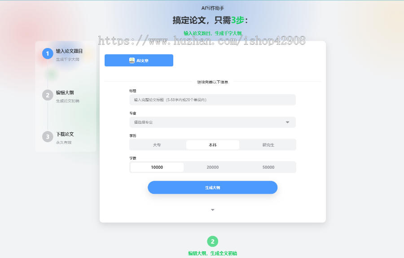This screenshot has height=258, width=404.
Task: Set word count to 20000
Action: pos(213,167)
